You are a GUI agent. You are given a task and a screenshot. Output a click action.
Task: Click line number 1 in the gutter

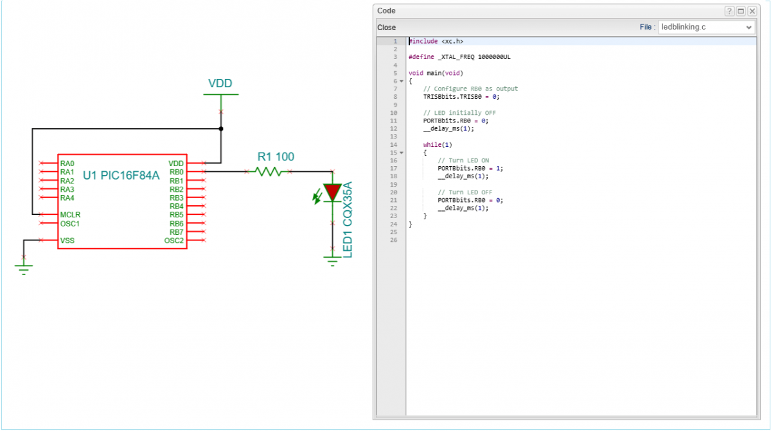pyautogui.click(x=396, y=41)
